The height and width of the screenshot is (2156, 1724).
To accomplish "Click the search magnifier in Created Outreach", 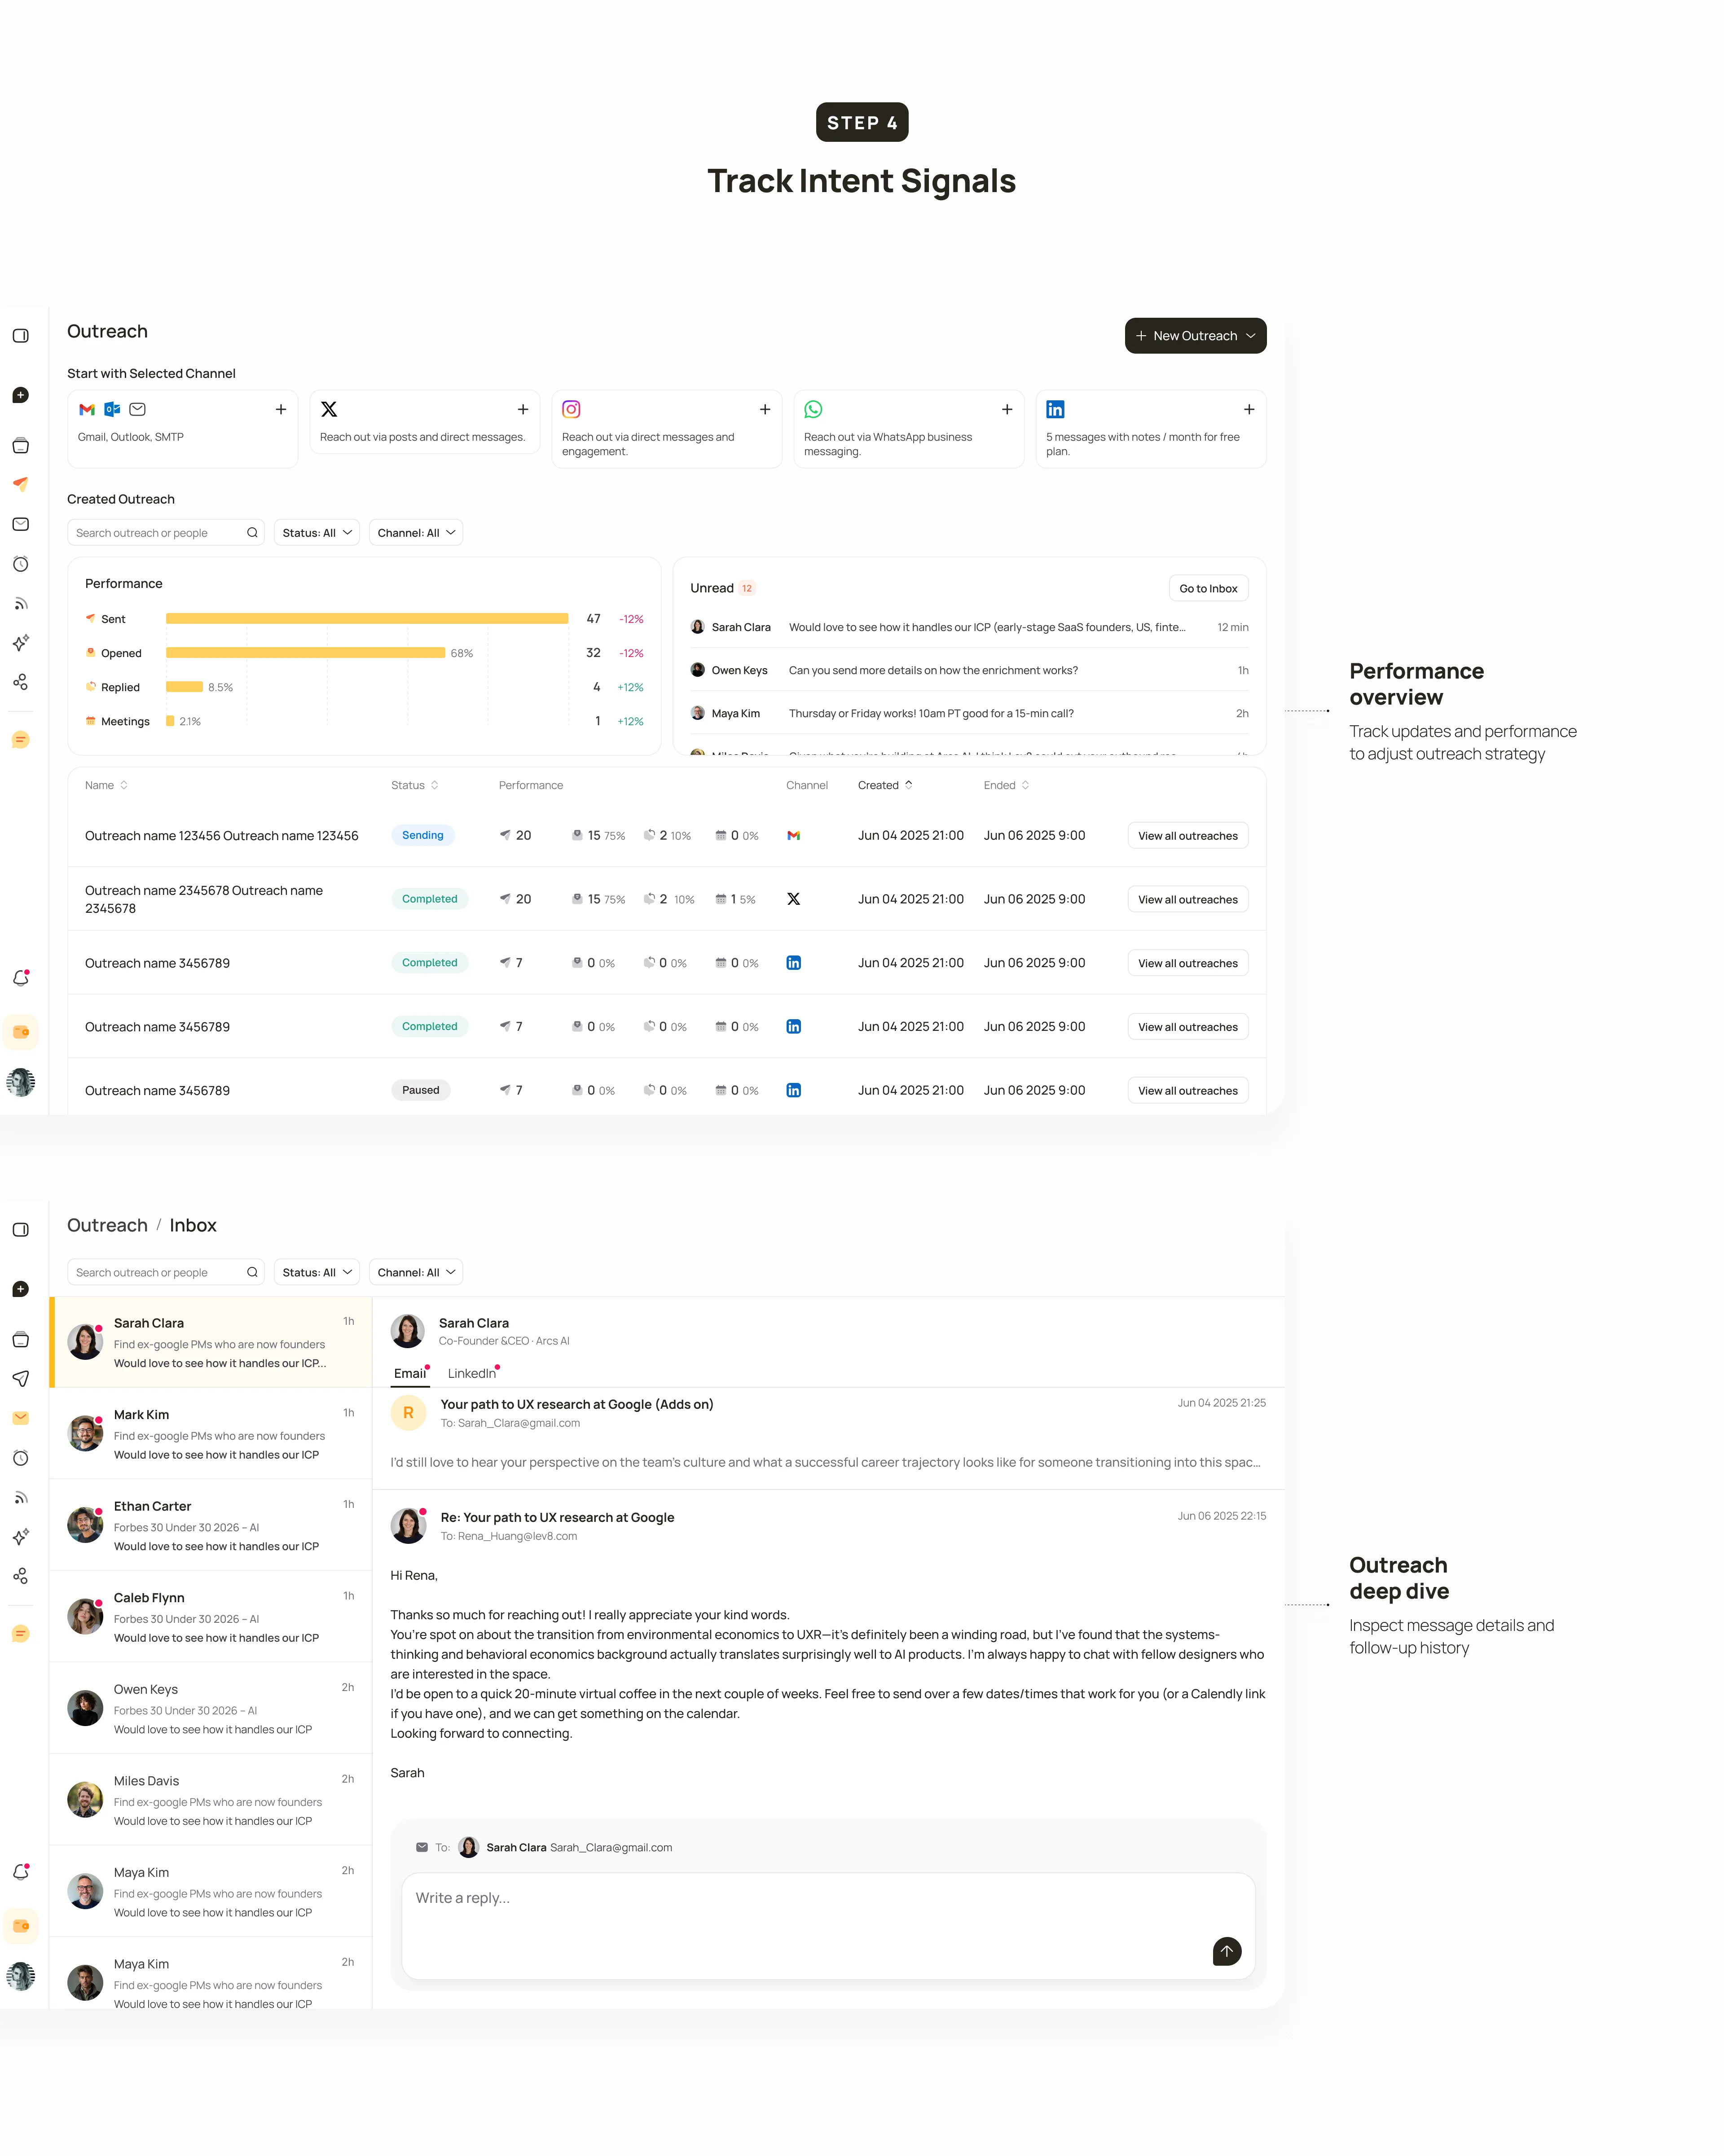I will click(x=252, y=533).
